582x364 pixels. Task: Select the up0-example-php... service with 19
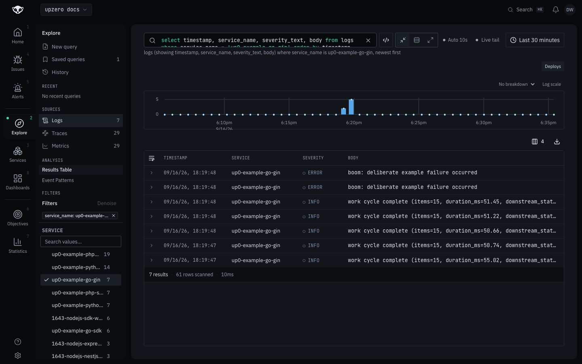coord(81,254)
